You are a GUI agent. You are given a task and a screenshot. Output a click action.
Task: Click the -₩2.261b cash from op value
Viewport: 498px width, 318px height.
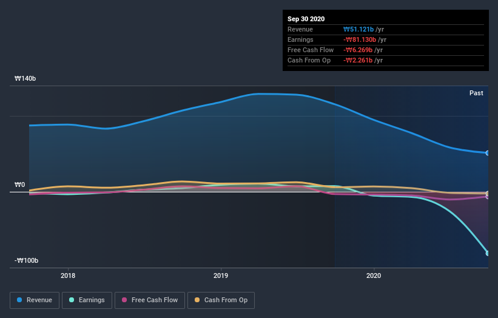click(358, 60)
